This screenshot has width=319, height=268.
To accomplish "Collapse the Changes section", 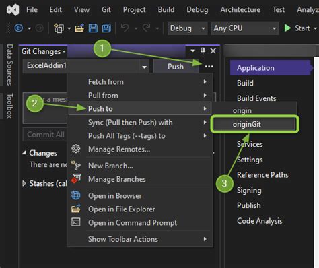I will pyautogui.click(x=24, y=153).
